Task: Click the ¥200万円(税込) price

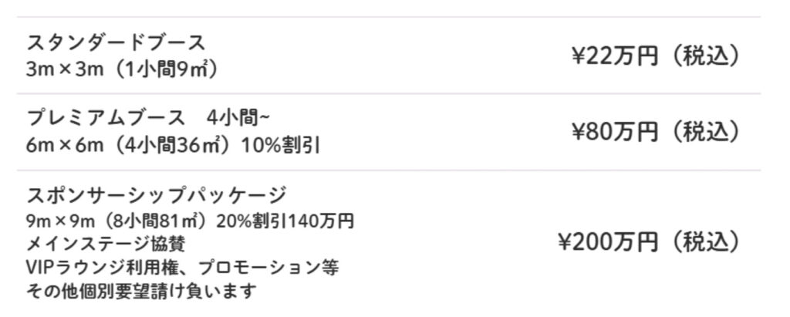Action: [x=650, y=242]
